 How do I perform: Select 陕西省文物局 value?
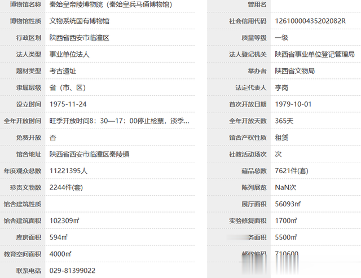[x=294, y=71]
